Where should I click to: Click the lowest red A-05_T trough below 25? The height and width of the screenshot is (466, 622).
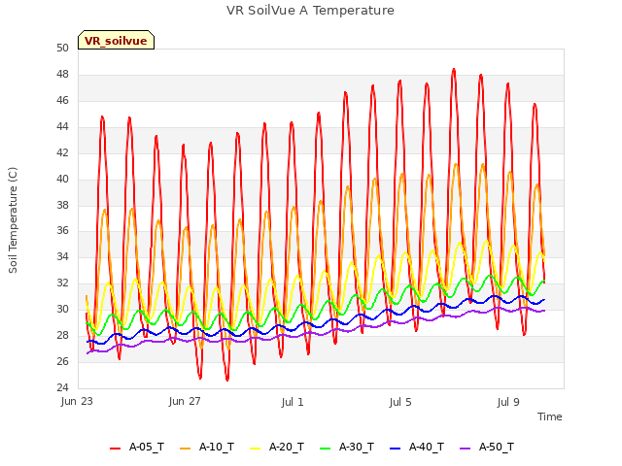[227, 380]
